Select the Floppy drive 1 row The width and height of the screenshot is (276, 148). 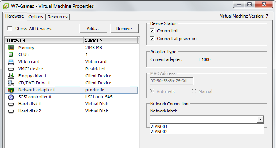[x=71, y=76]
